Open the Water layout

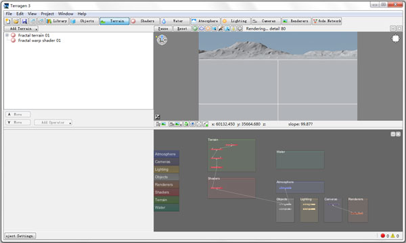[x=175, y=21]
